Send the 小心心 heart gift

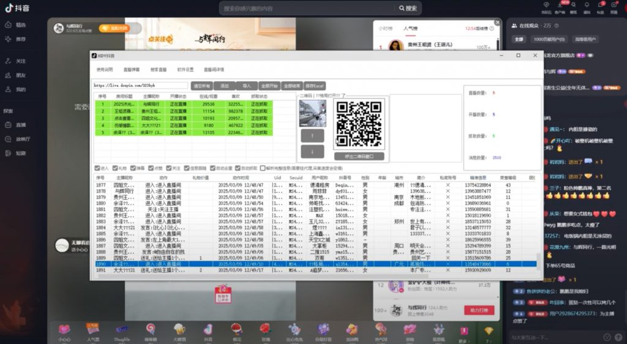pos(64,332)
